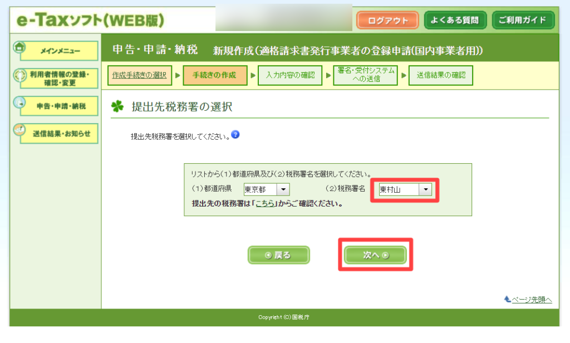Click the up arrow icon near ページ先頭へ
Viewport: 570px width, 343px height.
click(507, 300)
